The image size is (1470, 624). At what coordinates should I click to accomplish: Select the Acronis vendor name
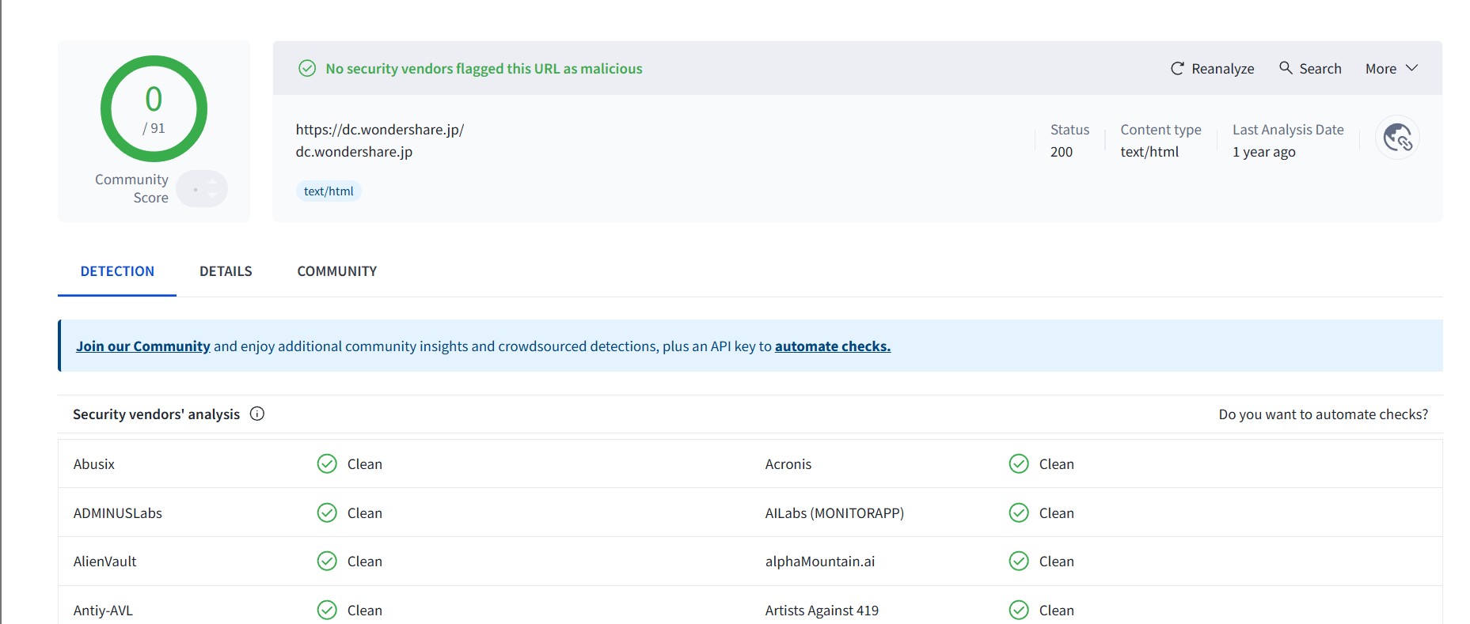(x=788, y=464)
